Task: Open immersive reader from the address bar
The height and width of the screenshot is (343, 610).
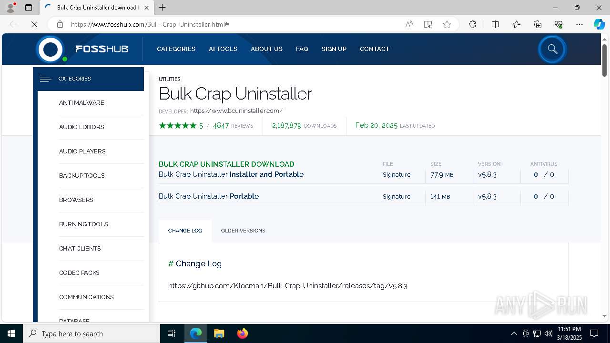Action: click(428, 24)
